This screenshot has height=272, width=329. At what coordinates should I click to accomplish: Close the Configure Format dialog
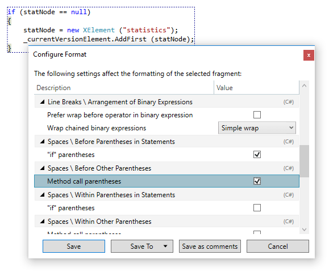[x=309, y=55]
